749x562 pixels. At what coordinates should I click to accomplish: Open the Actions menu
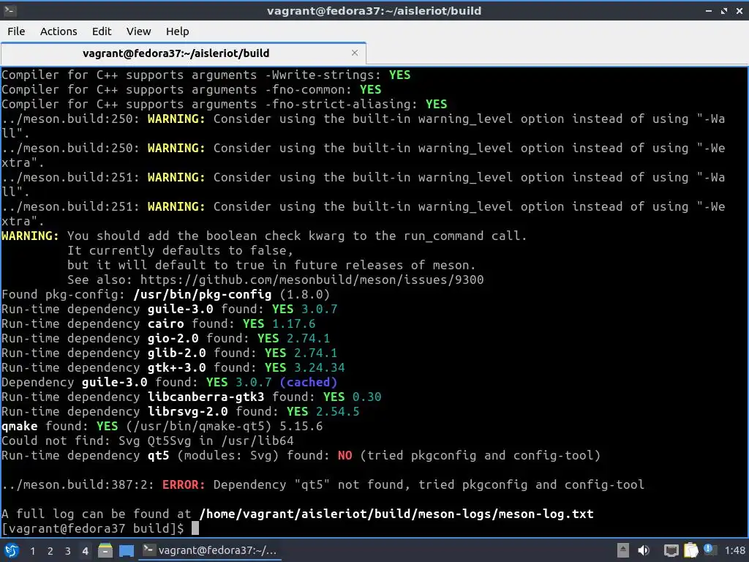(x=59, y=31)
